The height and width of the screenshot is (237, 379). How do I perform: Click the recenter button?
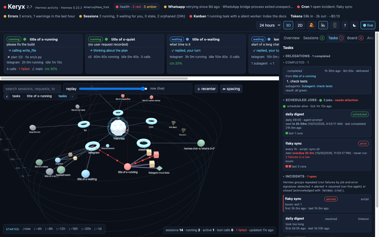206,89
